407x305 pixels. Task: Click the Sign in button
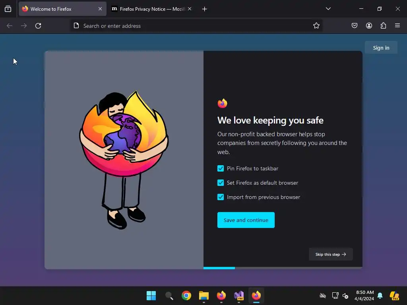[x=381, y=48]
